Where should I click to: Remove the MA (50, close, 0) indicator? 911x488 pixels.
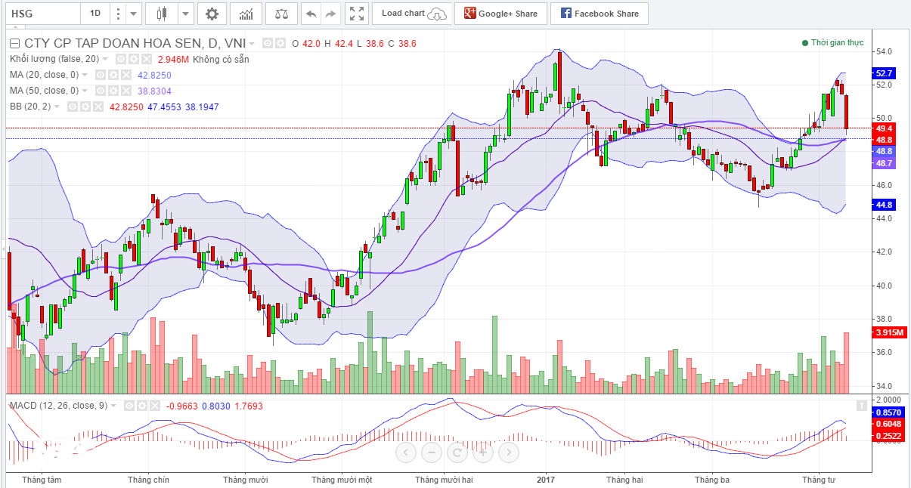125,91
